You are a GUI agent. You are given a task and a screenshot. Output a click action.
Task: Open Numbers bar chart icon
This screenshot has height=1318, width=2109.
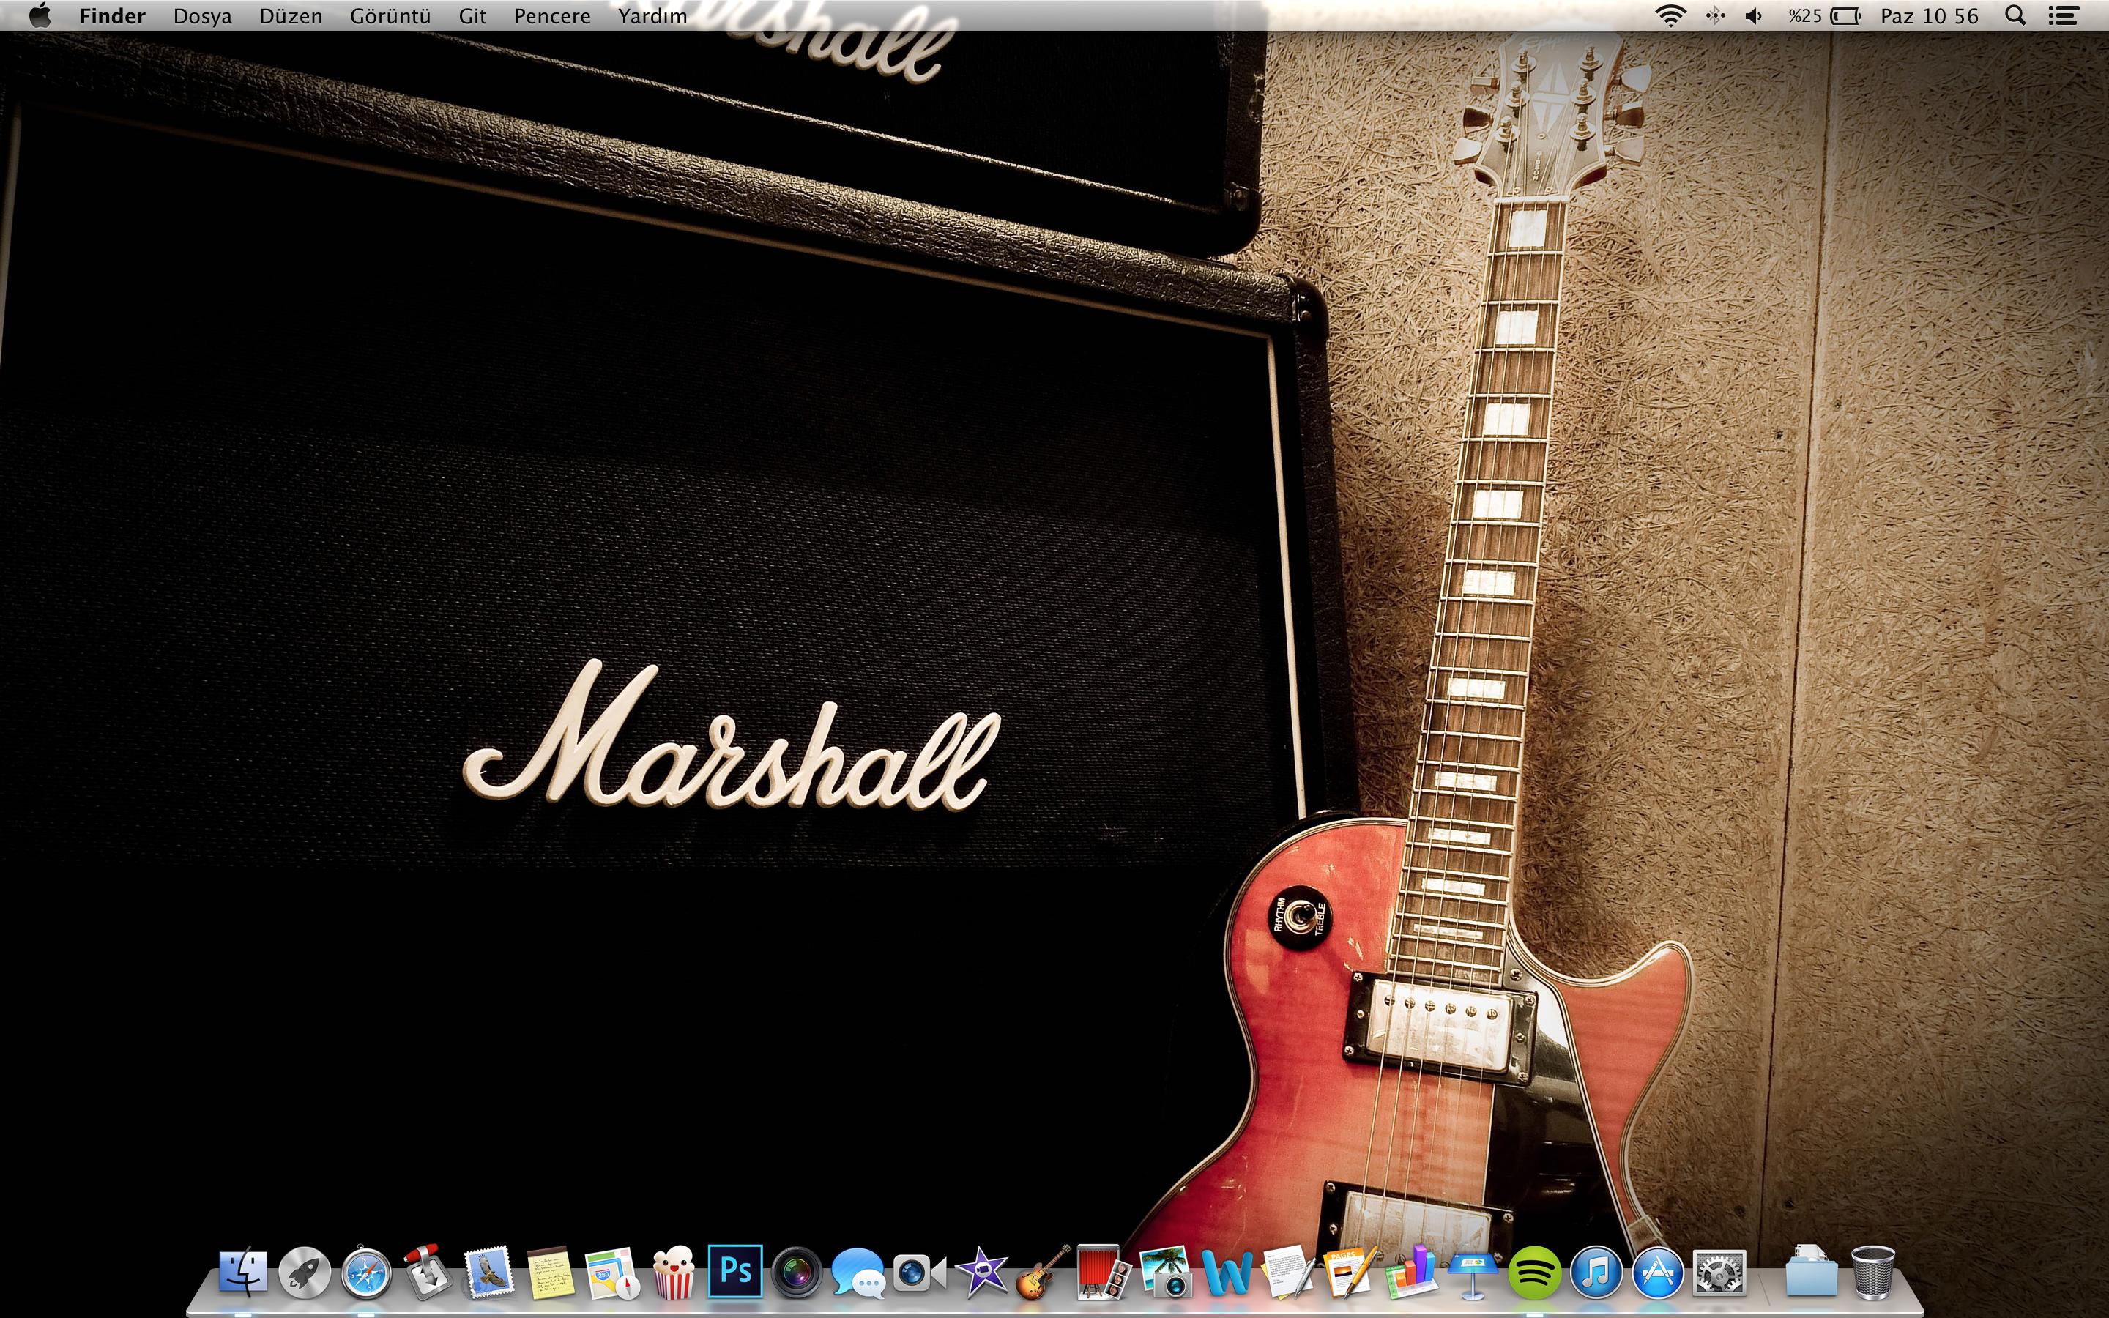[x=1412, y=1273]
